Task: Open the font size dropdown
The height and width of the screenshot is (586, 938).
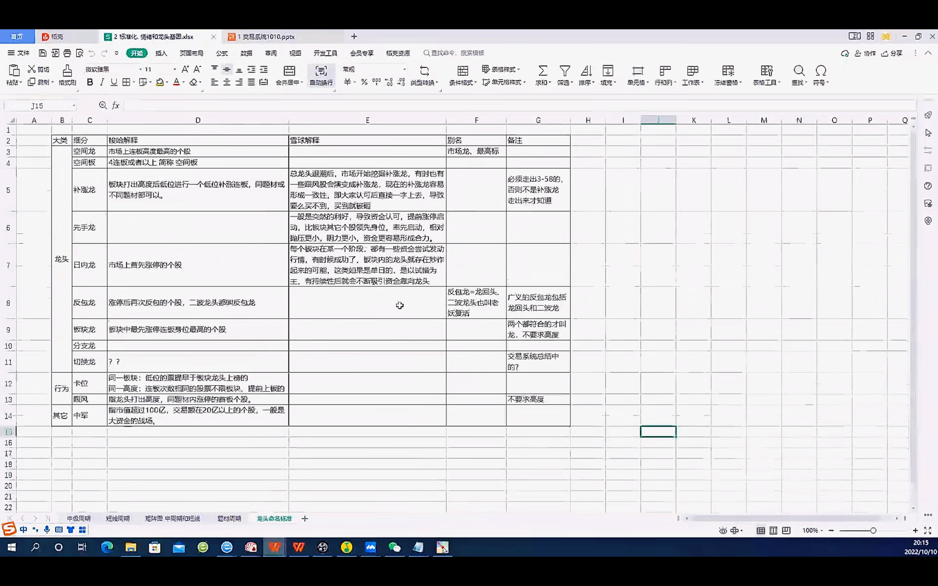Action: [174, 69]
